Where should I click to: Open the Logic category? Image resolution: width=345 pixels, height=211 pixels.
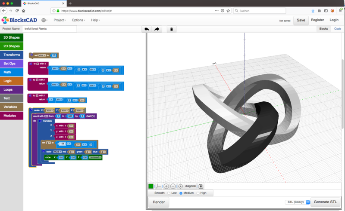click(x=12, y=81)
